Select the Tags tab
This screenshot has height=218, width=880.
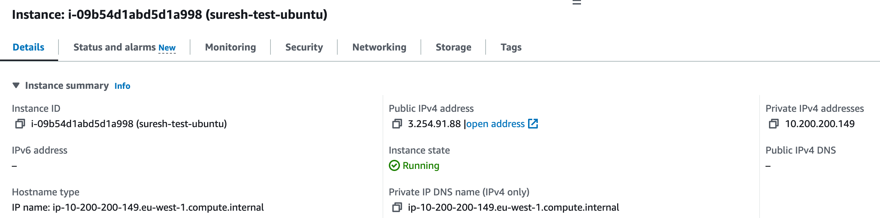[x=511, y=47]
